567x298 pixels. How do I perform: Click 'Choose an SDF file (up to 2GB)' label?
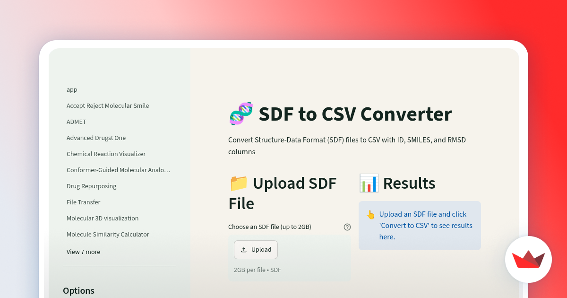270,227
